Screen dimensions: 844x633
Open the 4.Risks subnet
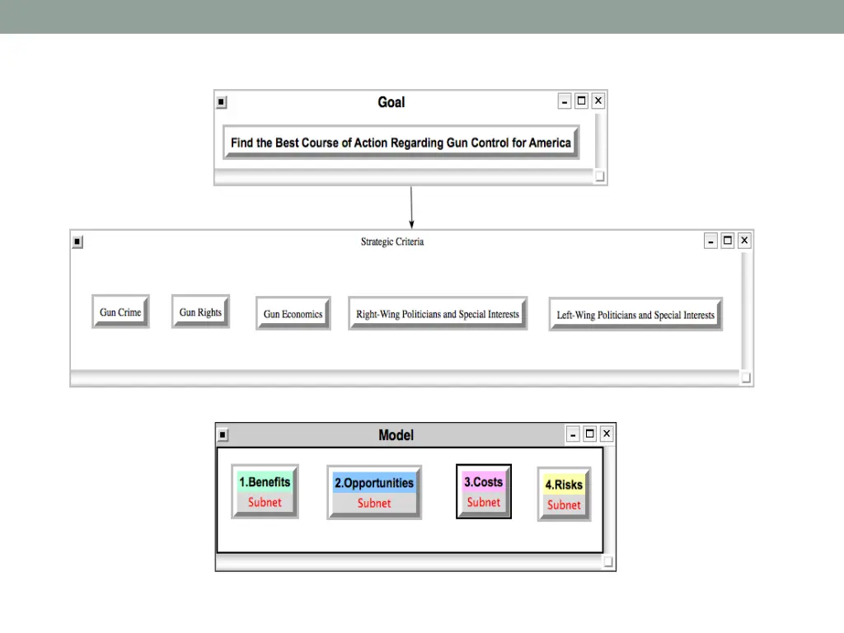point(564,495)
